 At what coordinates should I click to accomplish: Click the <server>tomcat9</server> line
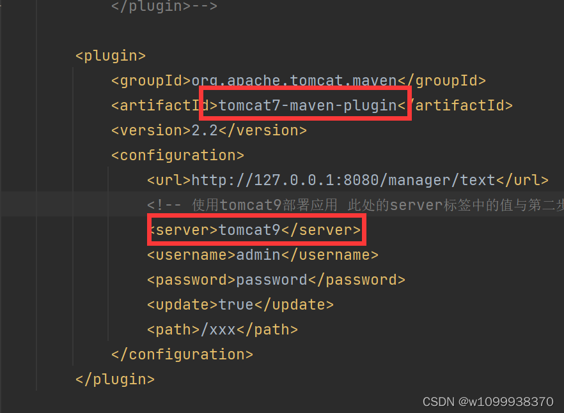pos(255,230)
